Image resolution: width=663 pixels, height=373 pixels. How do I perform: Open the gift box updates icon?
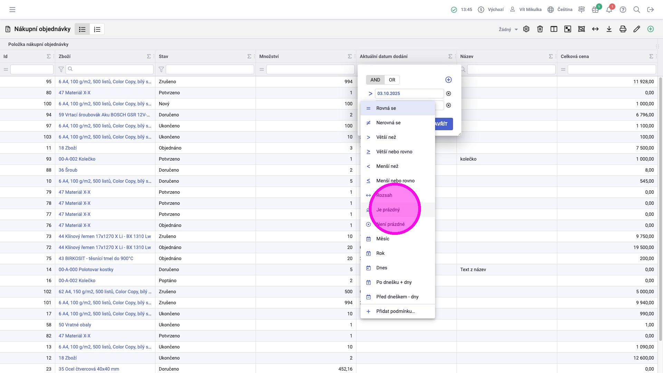595,10
